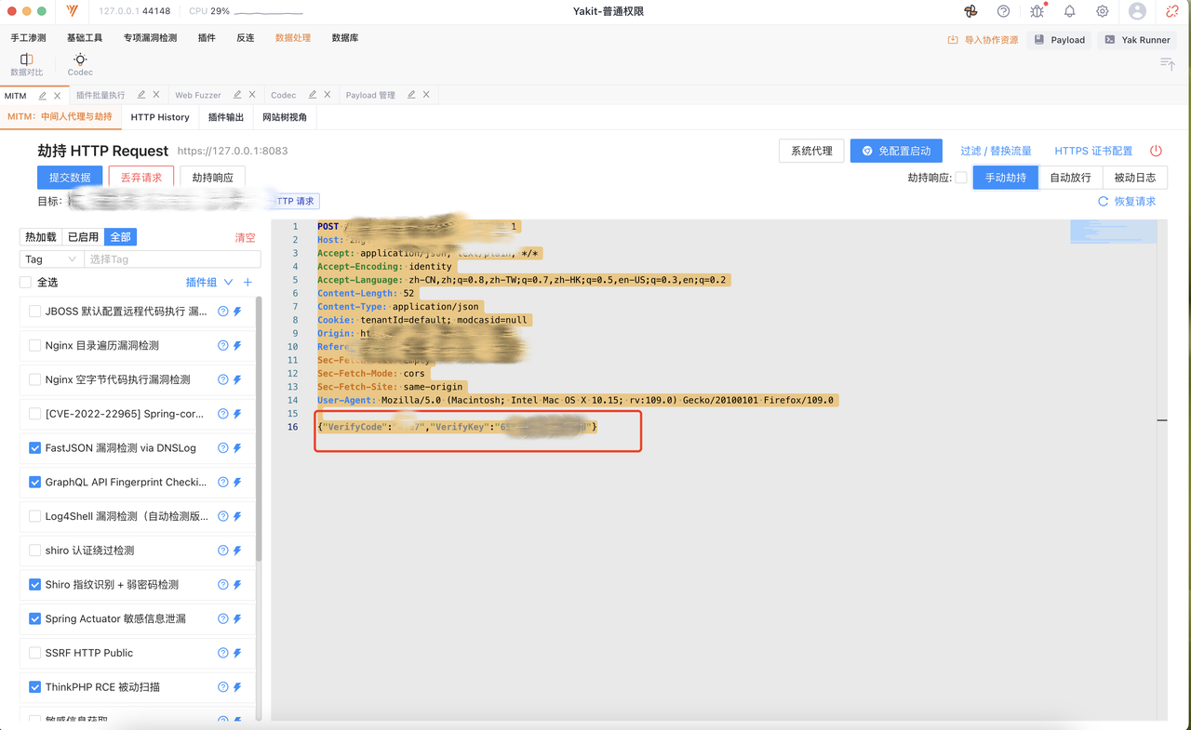This screenshot has width=1191, height=730.
Task: Check the CVE-2022-22965 Spring plugin
Action: (x=34, y=414)
